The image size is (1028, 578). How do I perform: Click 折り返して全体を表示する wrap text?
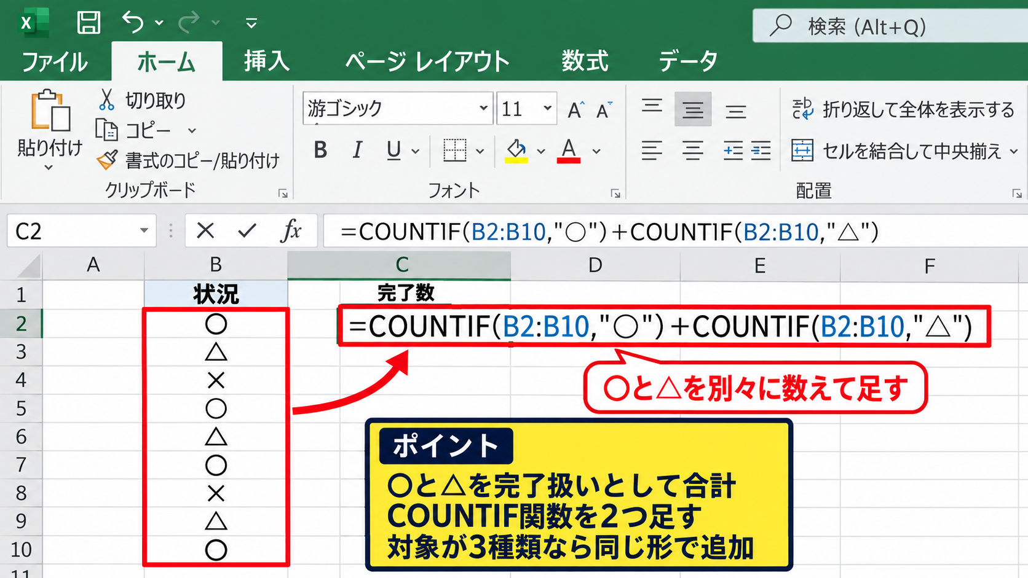point(903,109)
